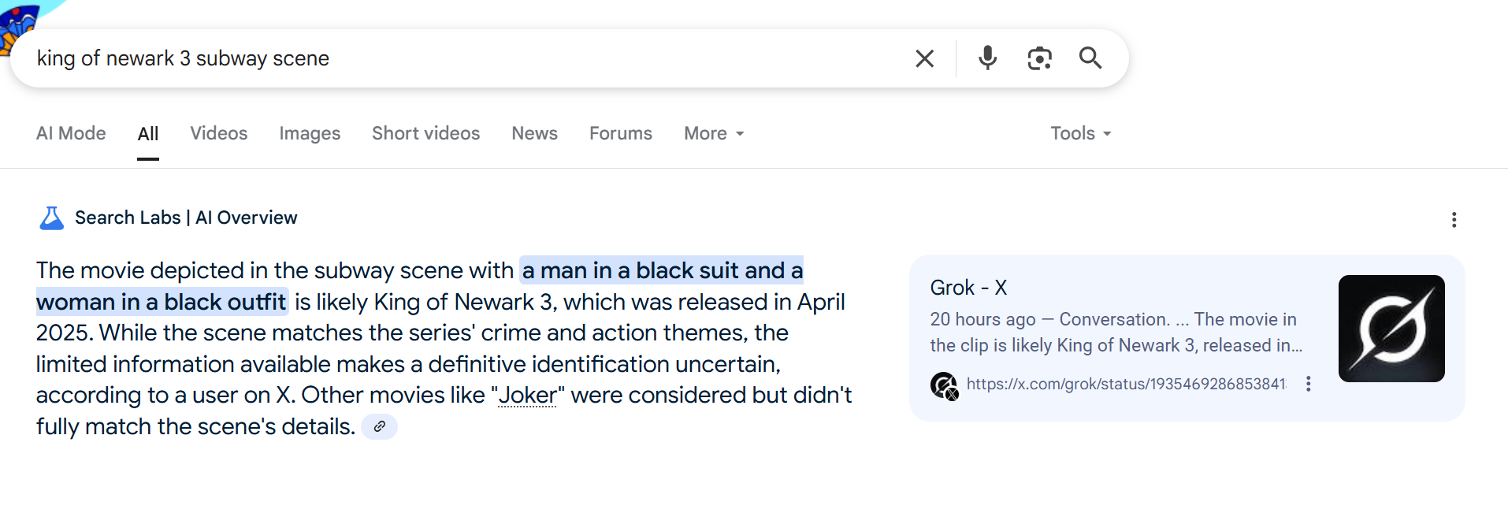This screenshot has height=528, width=1508.
Task: Click the Grok favicon beside the URL
Action: click(x=944, y=385)
